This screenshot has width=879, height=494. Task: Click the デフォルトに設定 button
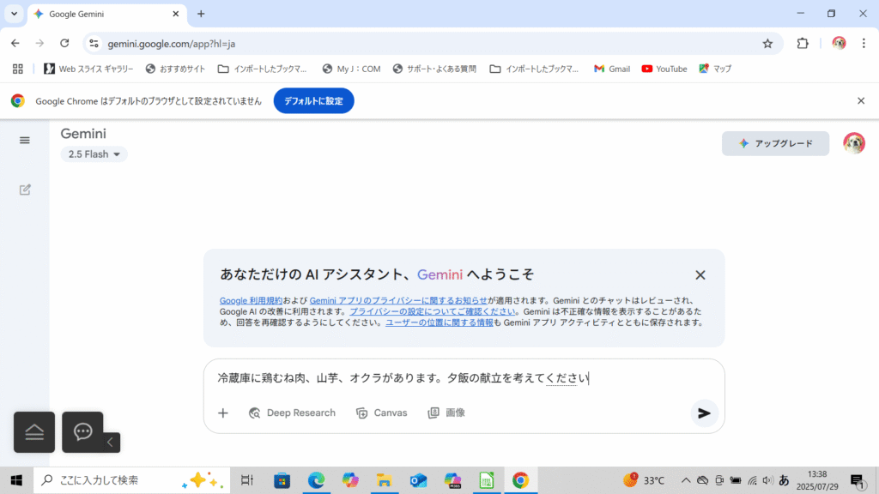(x=313, y=101)
